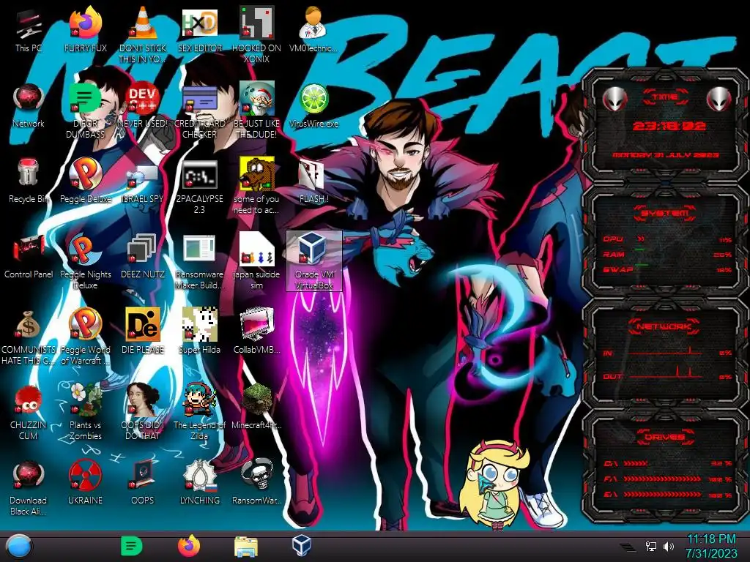Click the TIME widget header

(x=665, y=97)
